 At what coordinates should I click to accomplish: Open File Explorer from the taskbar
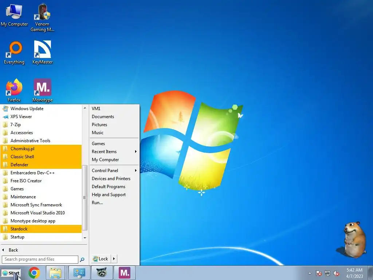coord(55,273)
